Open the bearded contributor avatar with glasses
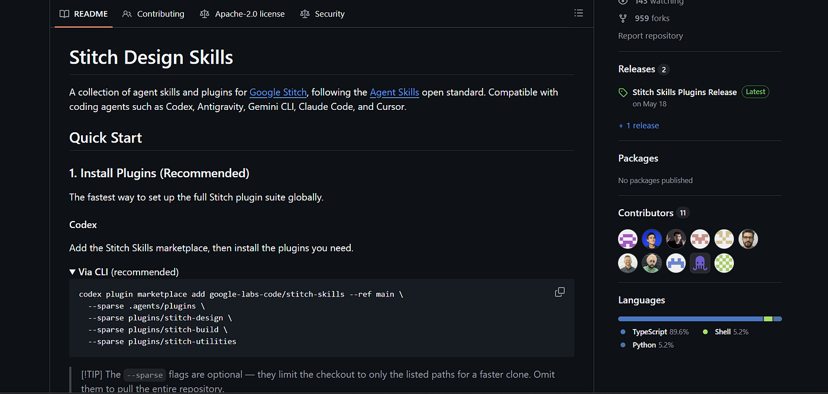The height and width of the screenshot is (394, 828). 748,239
